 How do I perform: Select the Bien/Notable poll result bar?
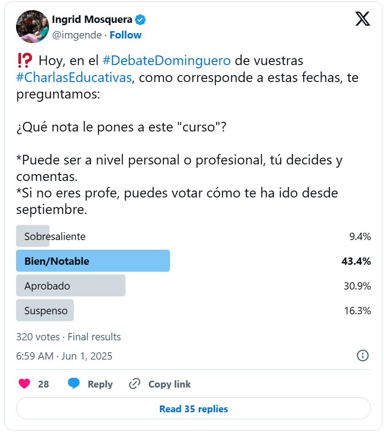[x=93, y=261]
